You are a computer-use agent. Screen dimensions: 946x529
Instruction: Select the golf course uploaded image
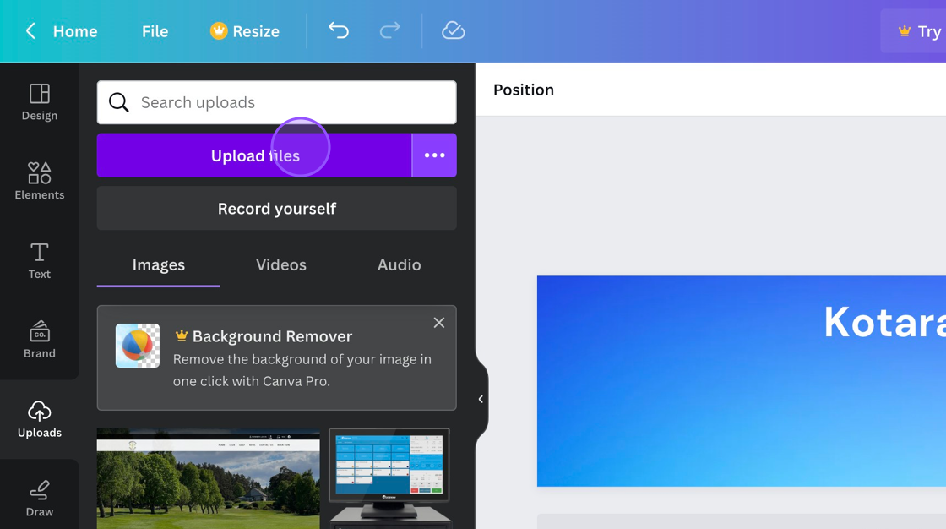click(x=208, y=479)
